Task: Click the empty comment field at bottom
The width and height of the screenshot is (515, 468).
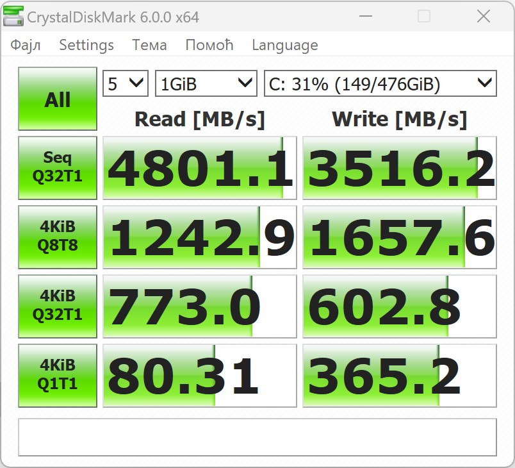Action: coord(257,437)
